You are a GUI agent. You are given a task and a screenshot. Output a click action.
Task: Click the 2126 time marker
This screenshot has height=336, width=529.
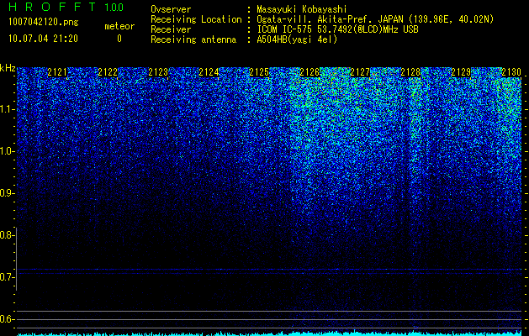click(309, 72)
